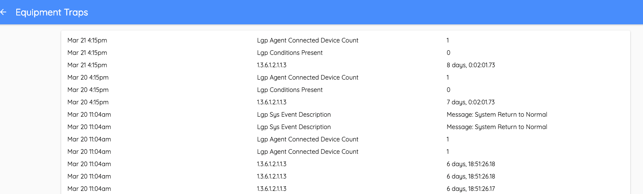
Task: Click the "6 days, 18:51:26.17" uptime value
Action: (471, 189)
